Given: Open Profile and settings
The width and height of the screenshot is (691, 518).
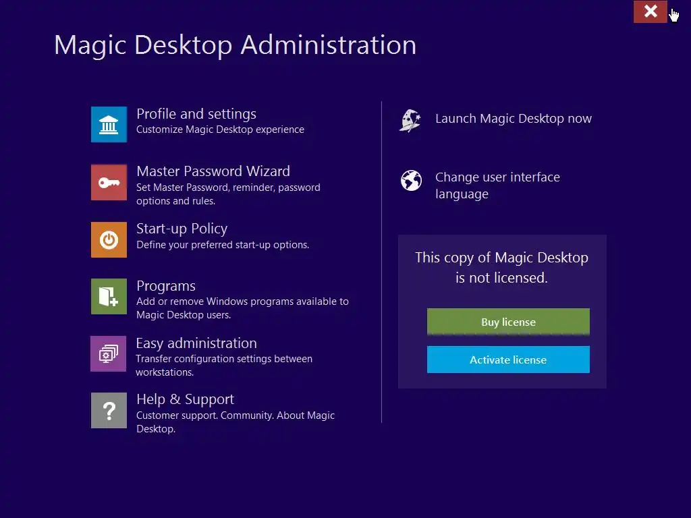Looking at the screenshot, I should 196,114.
